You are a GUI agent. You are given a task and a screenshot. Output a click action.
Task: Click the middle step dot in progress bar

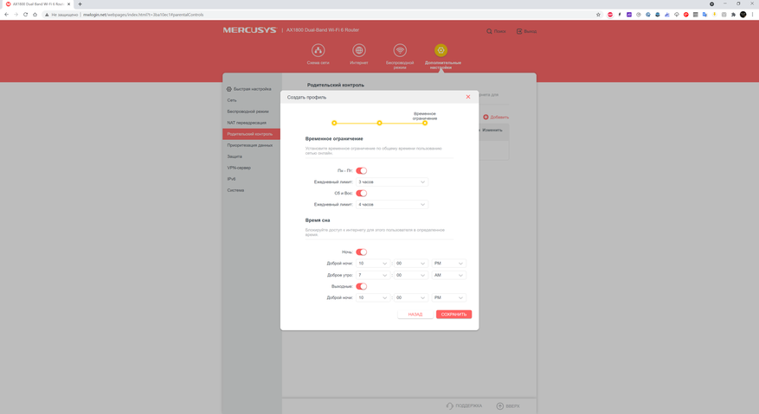(379, 123)
